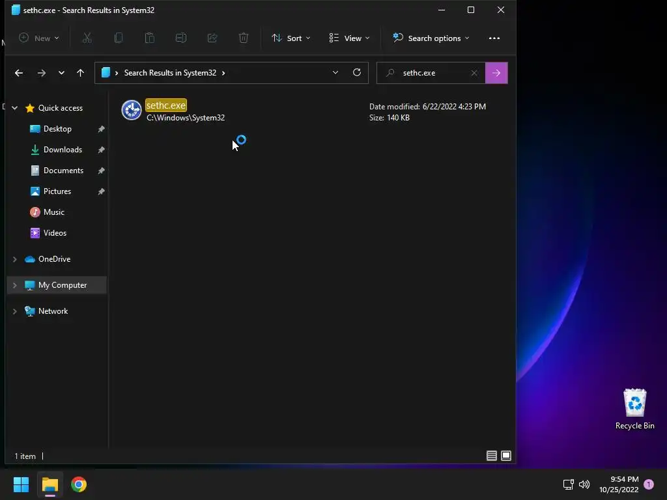Click the 1 item status text

[x=25, y=456]
